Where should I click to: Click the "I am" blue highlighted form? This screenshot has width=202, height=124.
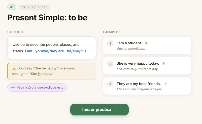tap(29, 51)
